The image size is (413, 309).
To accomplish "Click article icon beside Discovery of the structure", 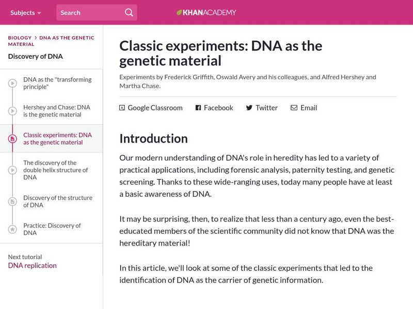I will (12, 201).
